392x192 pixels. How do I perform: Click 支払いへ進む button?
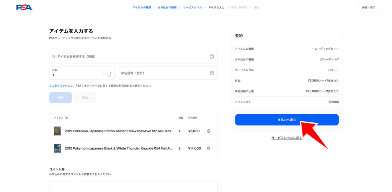(x=287, y=120)
